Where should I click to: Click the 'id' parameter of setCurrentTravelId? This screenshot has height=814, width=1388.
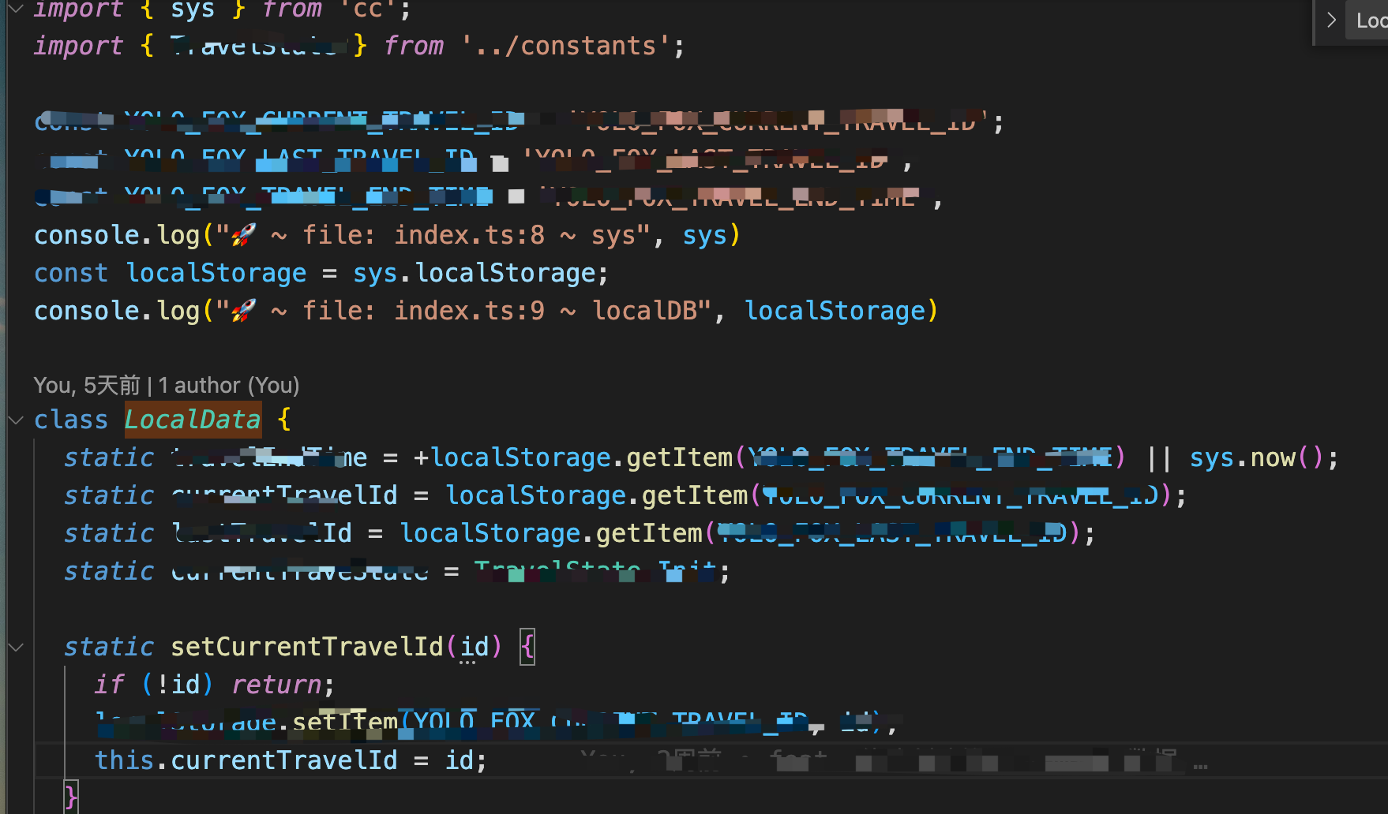475,648
